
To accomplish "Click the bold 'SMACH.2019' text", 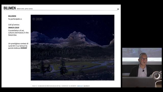I will point(13,28).
